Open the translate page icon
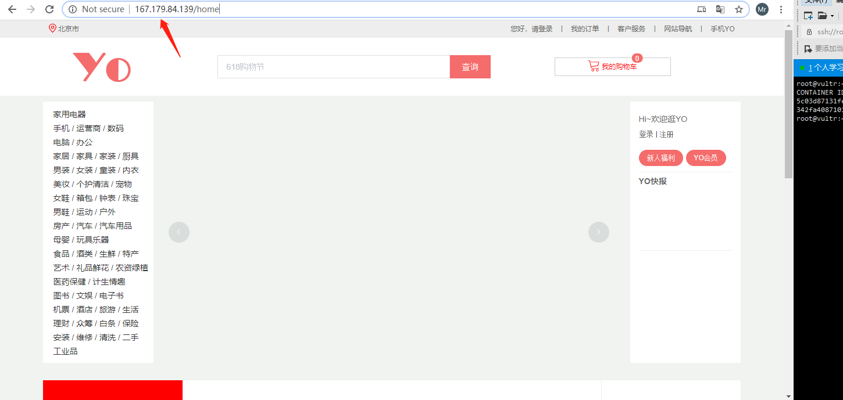The height and width of the screenshot is (400, 843). pos(720,9)
